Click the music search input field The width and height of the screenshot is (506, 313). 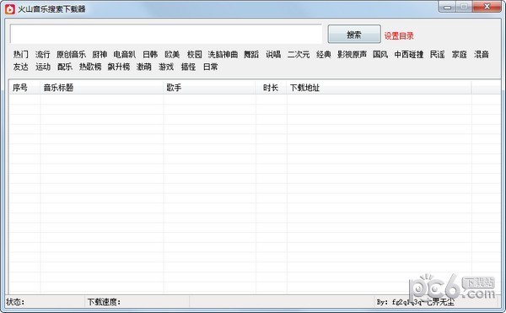[x=166, y=34]
